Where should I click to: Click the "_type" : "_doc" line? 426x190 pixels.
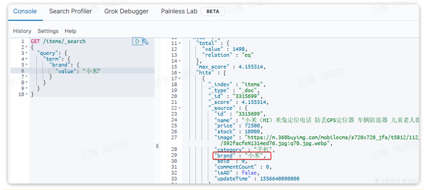click(234, 90)
